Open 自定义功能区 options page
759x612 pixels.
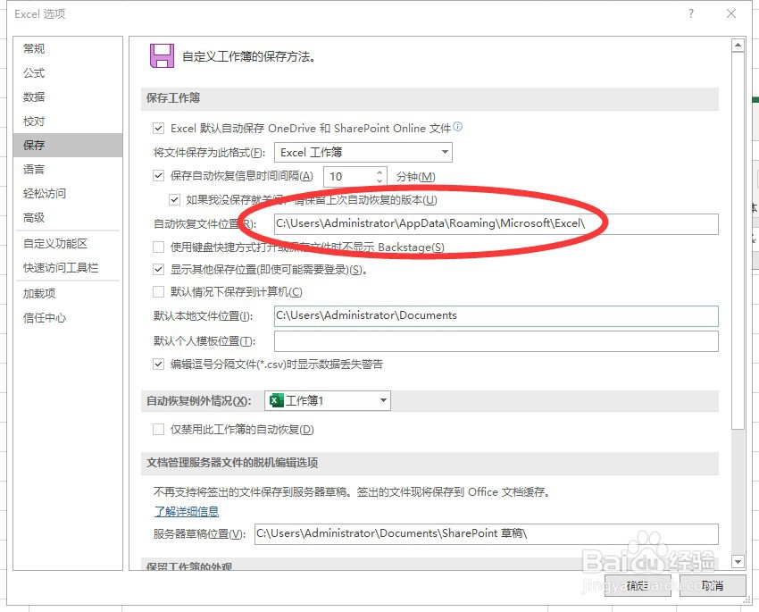(68, 244)
